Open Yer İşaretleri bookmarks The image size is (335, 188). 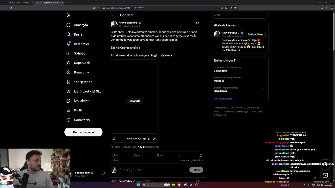[79, 82]
